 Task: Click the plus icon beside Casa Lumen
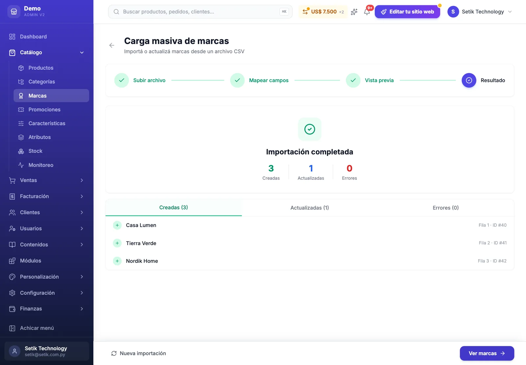pos(117,225)
